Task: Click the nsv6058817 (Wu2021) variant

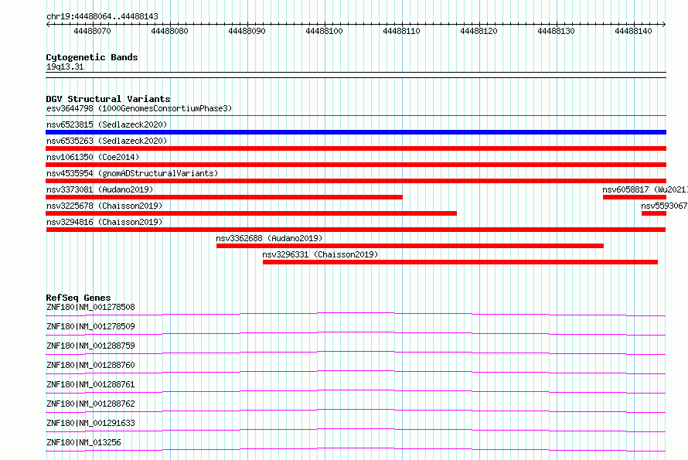Action: click(635, 197)
